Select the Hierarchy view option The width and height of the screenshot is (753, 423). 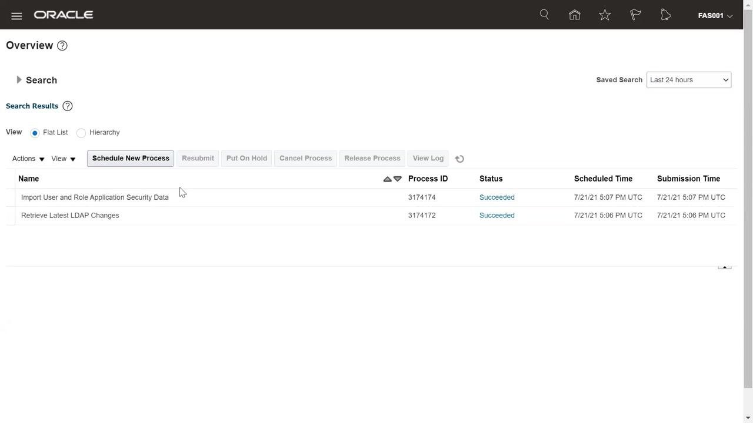(x=81, y=133)
